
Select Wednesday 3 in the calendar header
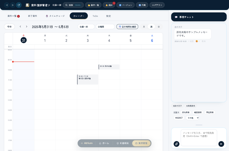pos(88,39)
